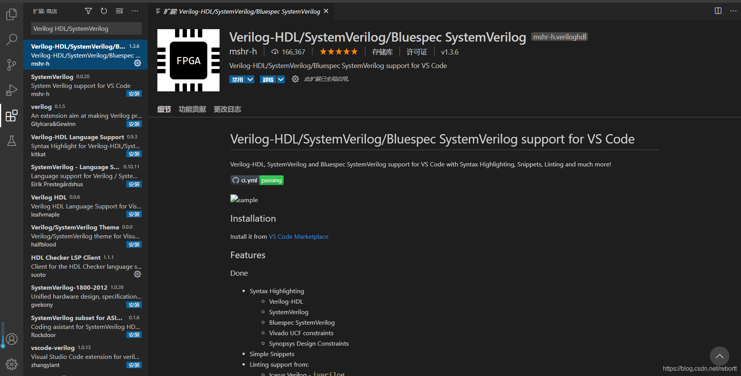
Task: Click the mshr-h publisher name in header
Action: [243, 51]
